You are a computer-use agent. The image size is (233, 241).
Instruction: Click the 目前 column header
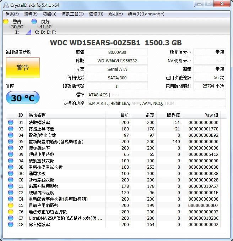click(x=118, y=115)
